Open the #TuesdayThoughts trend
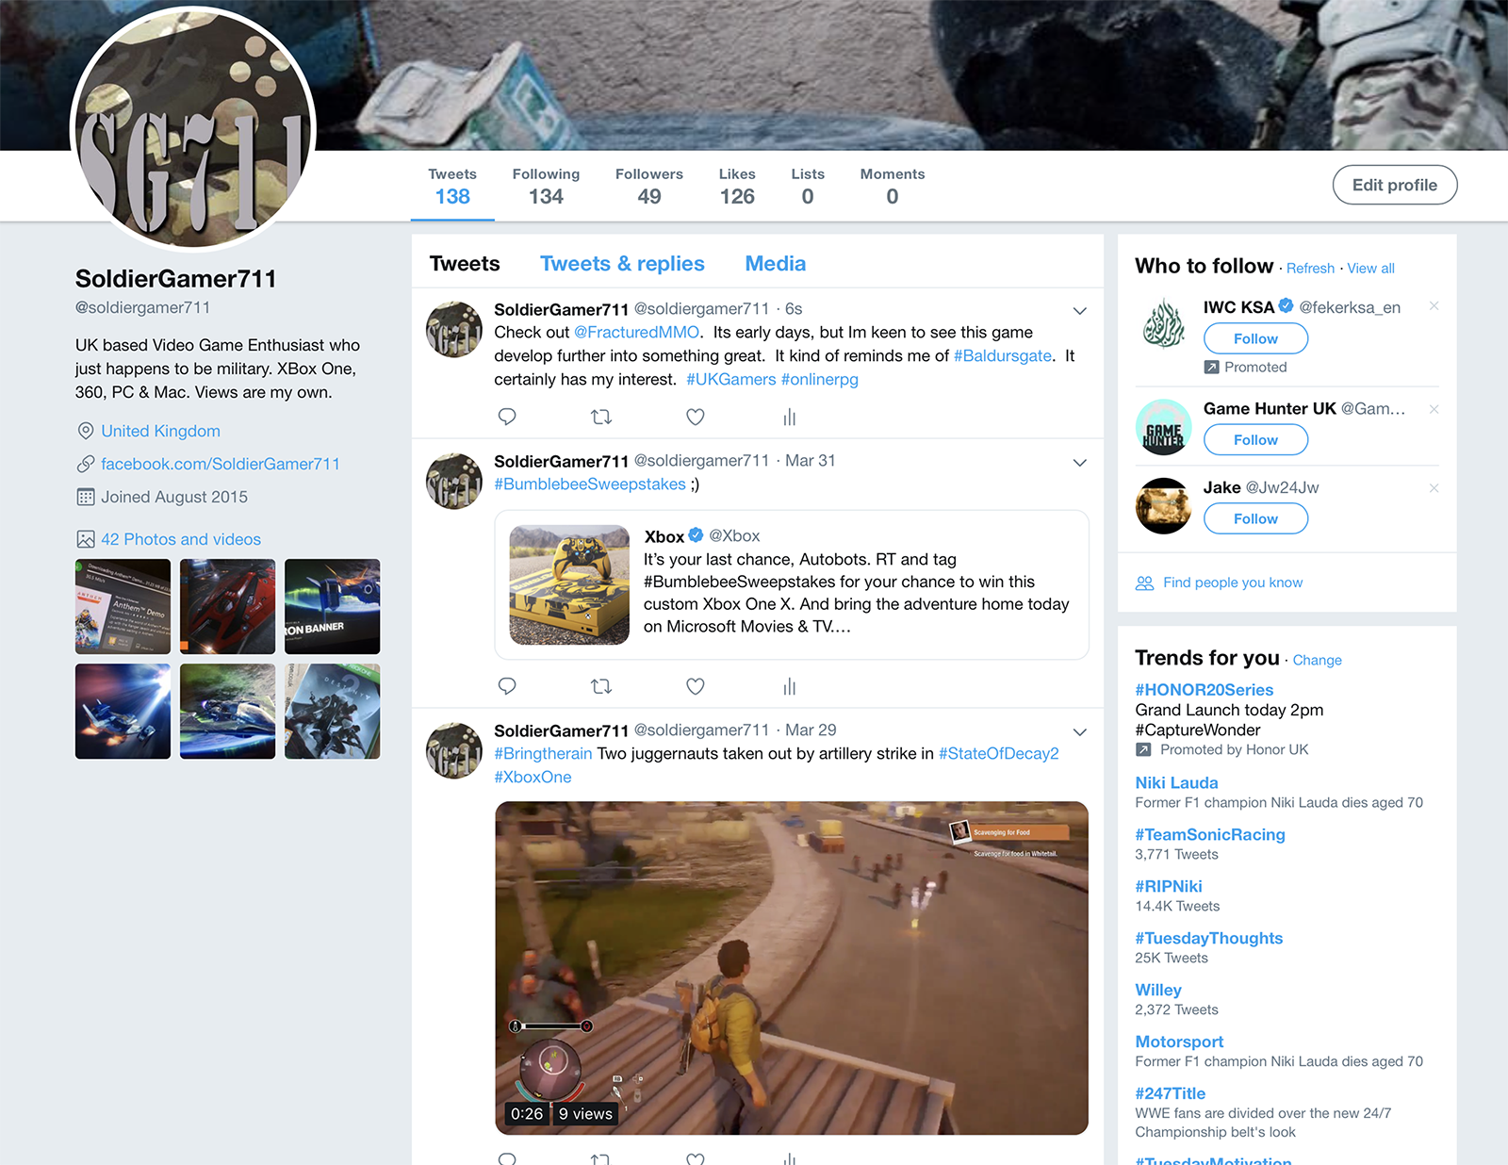This screenshot has height=1165, width=1508. coord(1208,939)
